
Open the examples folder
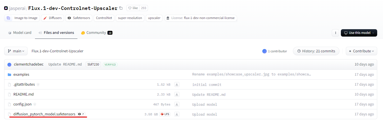pos(21,75)
